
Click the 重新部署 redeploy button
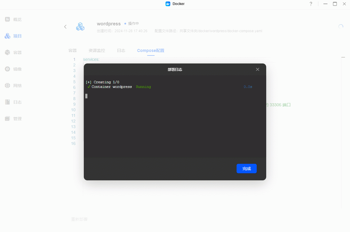(x=79, y=219)
